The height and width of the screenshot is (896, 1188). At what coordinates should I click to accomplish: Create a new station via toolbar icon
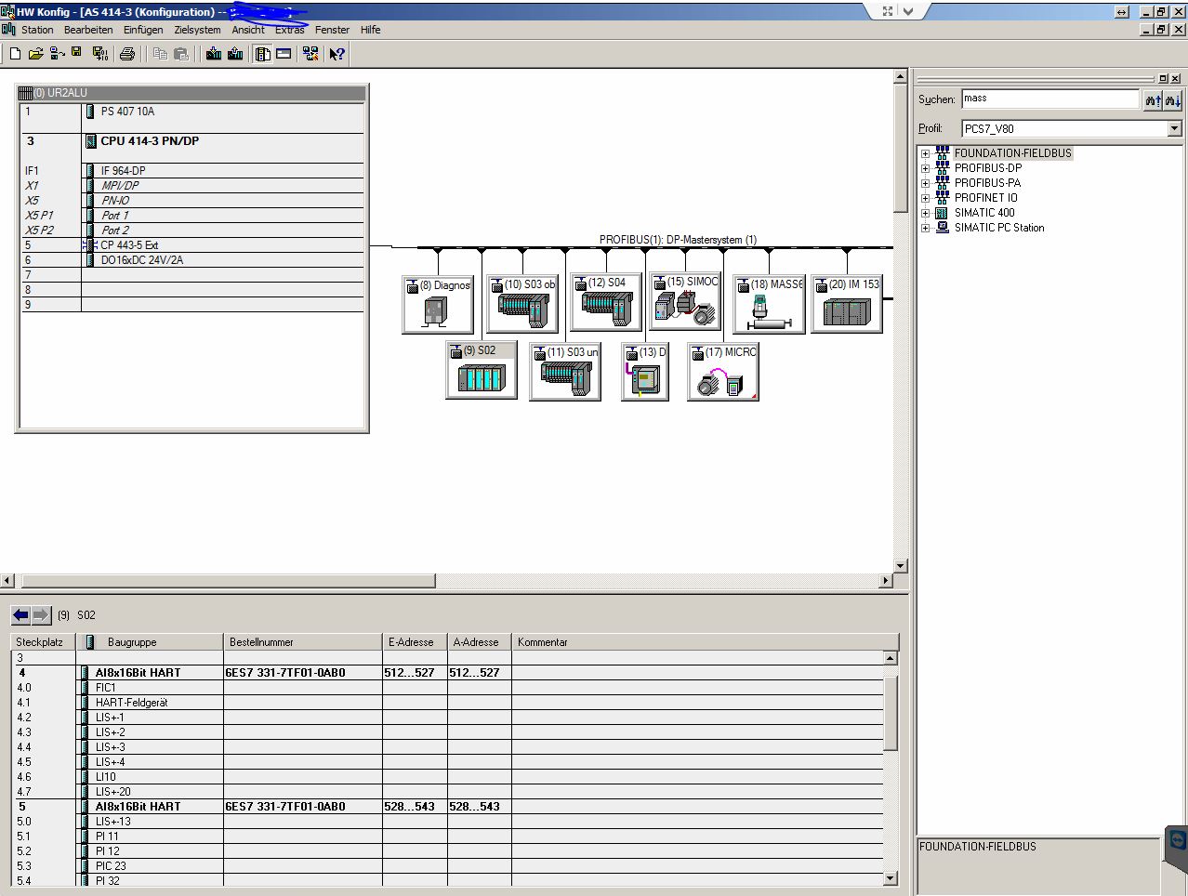coord(15,54)
